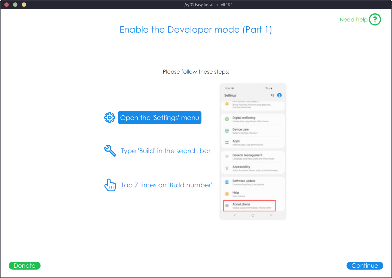Click the magnifier search icon in phone screenshot
The height and width of the screenshot is (278, 392).
pos(272,95)
